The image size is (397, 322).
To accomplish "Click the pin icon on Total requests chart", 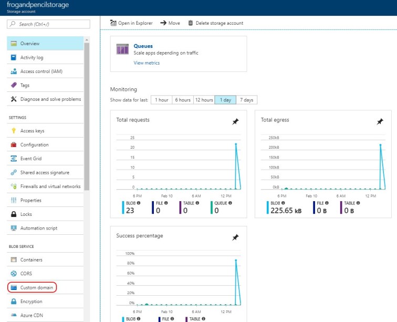I will pyautogui.click(x=235, y=122).
